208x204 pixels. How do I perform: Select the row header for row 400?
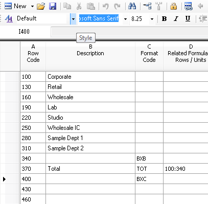[x=10, y=179]
